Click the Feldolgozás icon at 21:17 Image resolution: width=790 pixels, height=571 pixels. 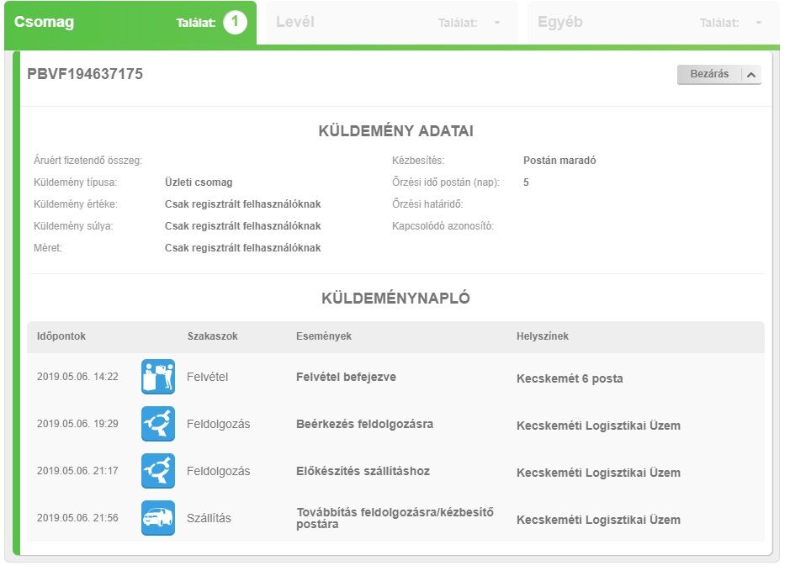[x=158, y=471]
